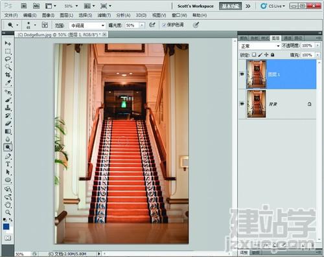Viewport: 324px width, 257px height.
Task: Close the DodgeBurn.jpg document tab
Action: click(104, 34)
